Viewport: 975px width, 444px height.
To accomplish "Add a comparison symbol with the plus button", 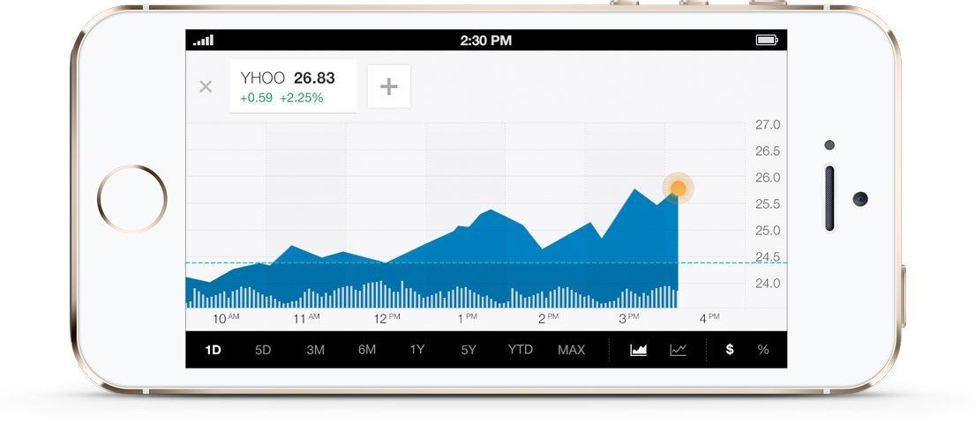I will pos(388,86).
